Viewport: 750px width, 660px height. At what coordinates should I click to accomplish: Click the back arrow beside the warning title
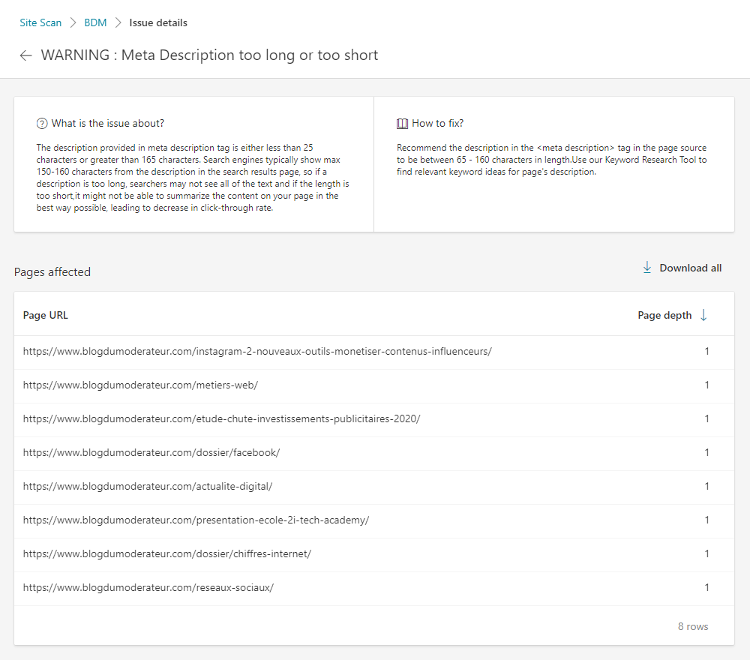point(26,55)
